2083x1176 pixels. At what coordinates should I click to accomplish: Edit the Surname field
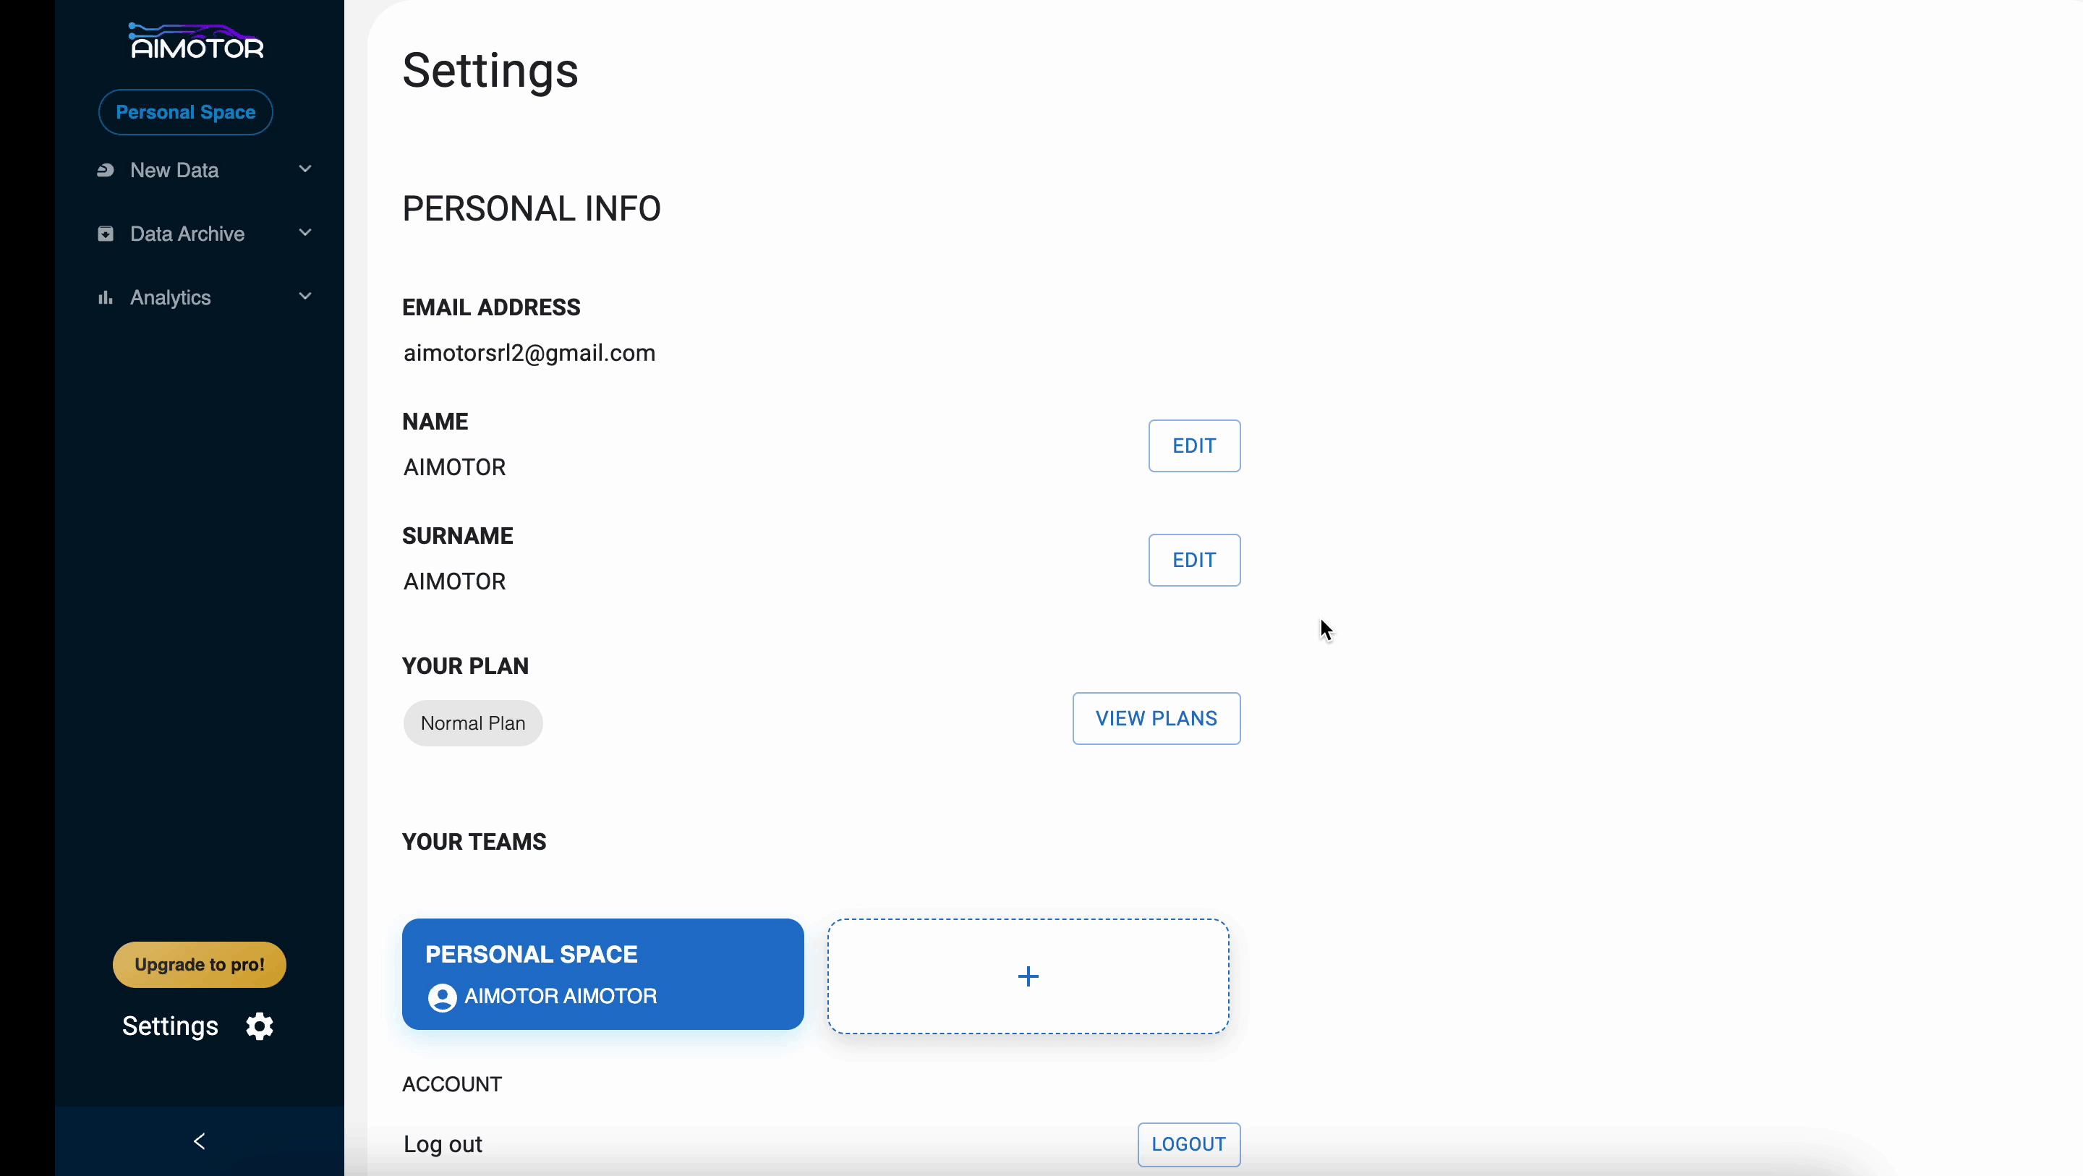point(1193,560)
